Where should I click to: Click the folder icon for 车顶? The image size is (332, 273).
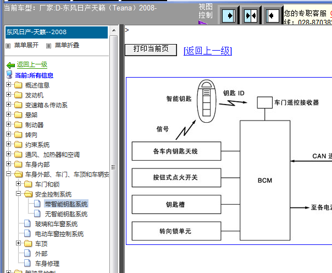[28, 243]
